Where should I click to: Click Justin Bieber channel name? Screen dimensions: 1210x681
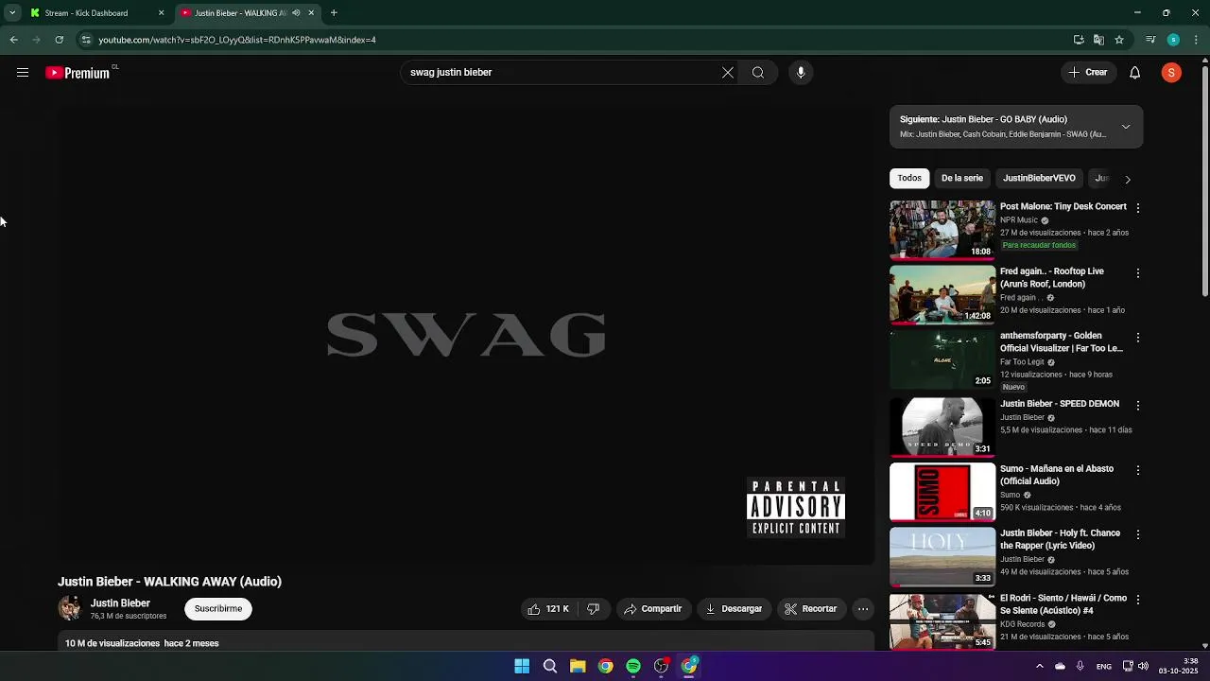coord(120,603)
